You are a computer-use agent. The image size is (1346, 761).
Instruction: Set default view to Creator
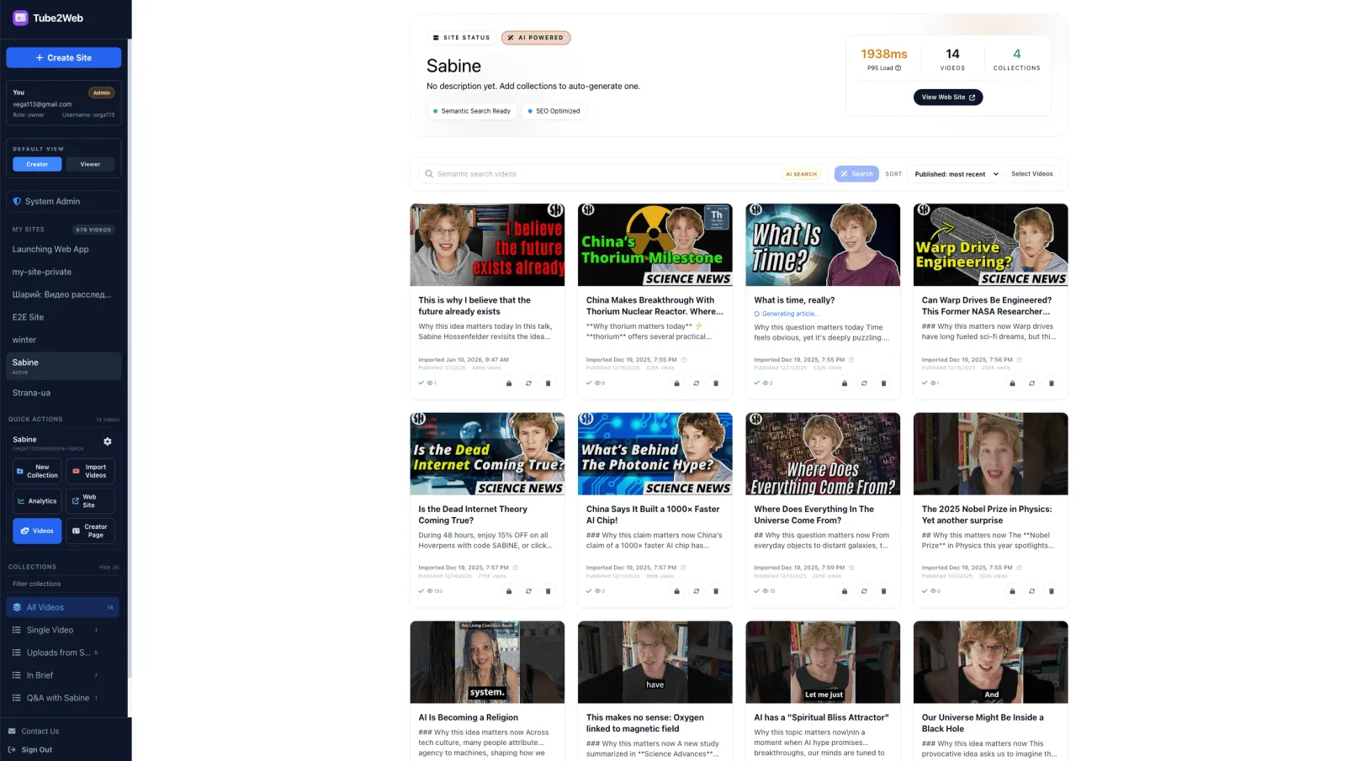tap(37, 164)
